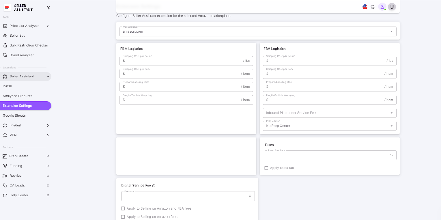The width and height of the screenshot is (441, 220).
Task: Click the Bulk Restriction Checker lock icon
Action: click(x=5, y=45)
